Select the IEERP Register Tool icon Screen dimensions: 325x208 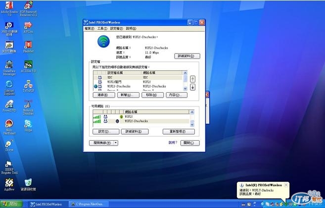(9, 167)
